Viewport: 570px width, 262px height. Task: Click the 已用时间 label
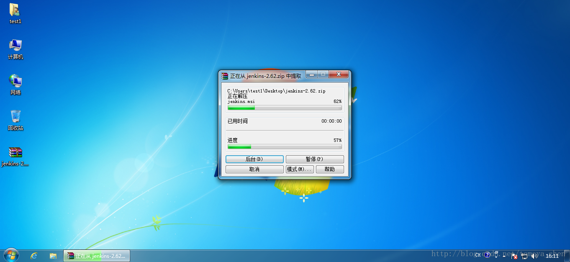(237, 121)
